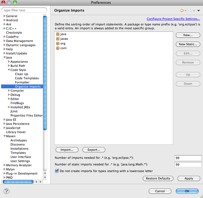
Task: Expand the Installed JREs node
Action: click(x=9, y=107)
